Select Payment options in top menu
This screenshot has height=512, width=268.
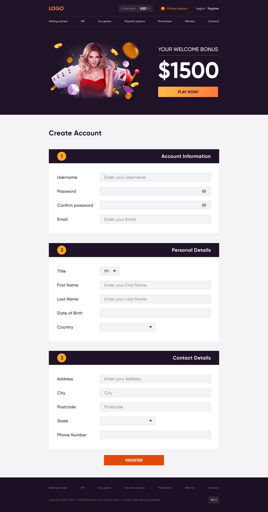click(135, 21)
